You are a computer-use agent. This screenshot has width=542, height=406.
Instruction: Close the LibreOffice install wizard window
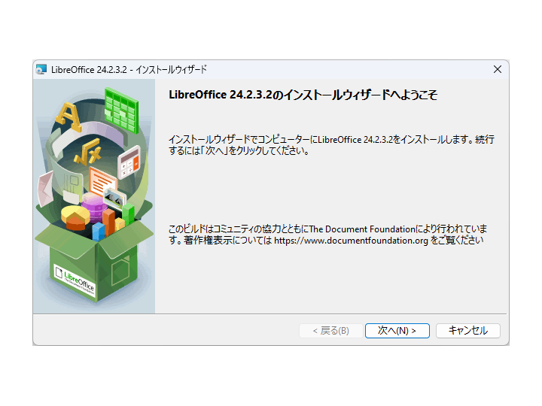click(498, 69)
